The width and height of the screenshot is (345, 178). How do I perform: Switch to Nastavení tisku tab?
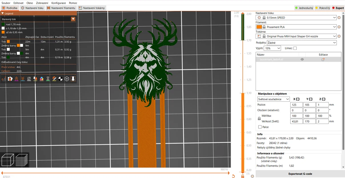point(32,8)
